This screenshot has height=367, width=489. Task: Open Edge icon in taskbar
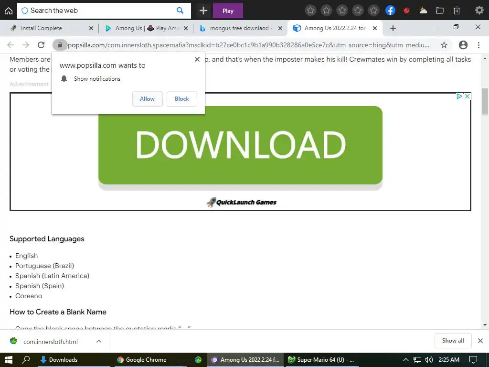tap(198, 360)
